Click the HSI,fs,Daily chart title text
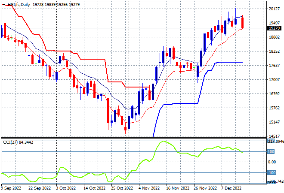 pos(19,5)
